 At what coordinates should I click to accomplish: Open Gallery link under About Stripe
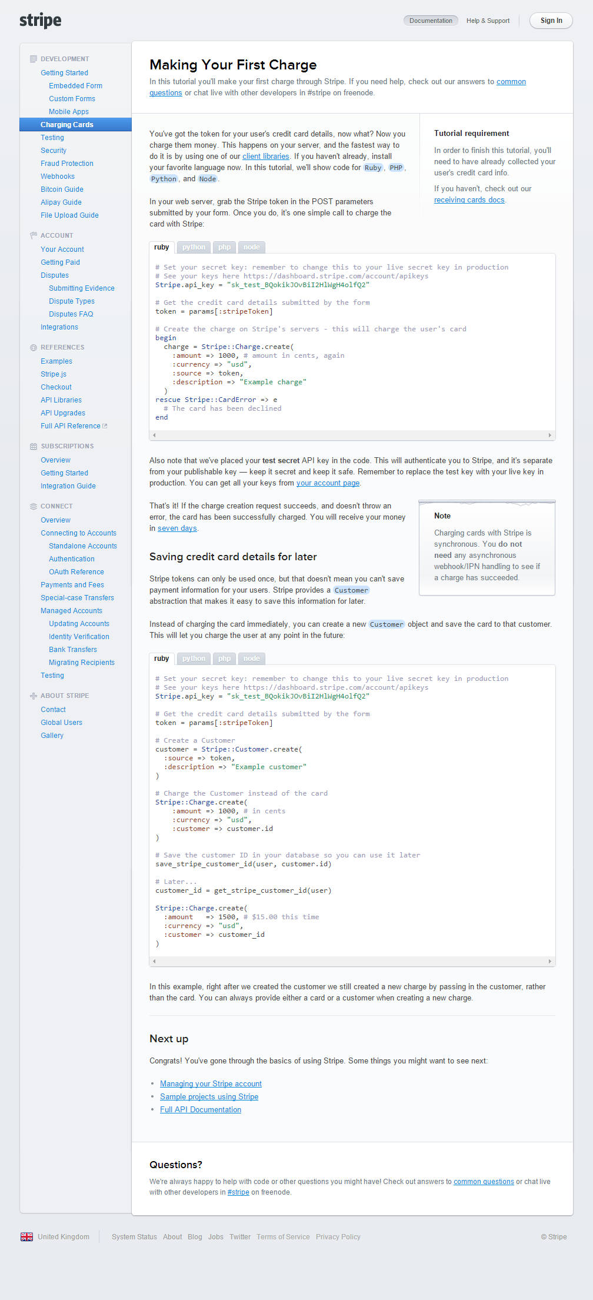[x=52, y=736]
